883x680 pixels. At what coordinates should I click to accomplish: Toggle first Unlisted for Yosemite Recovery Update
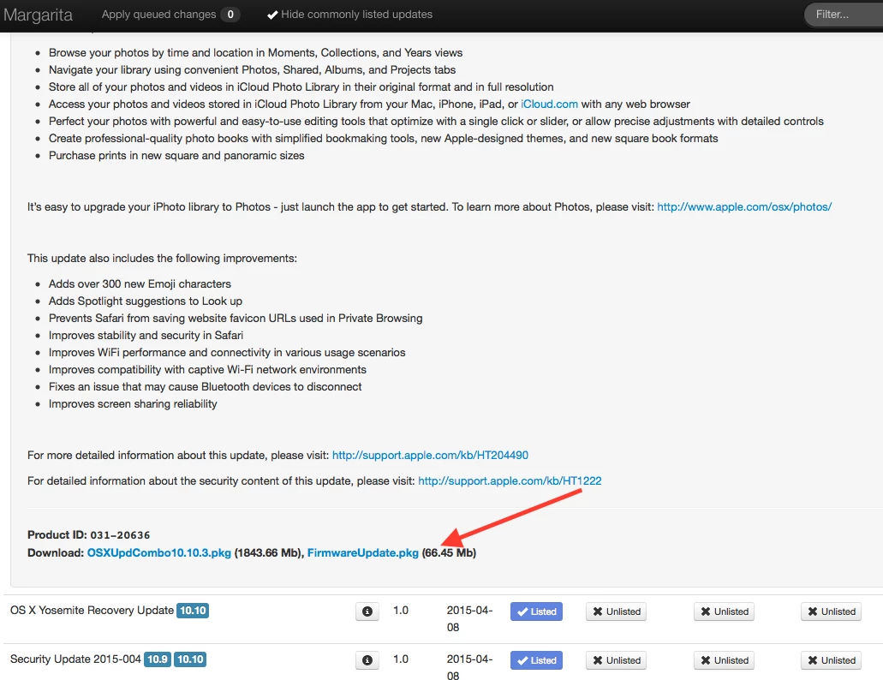(616, 611)
